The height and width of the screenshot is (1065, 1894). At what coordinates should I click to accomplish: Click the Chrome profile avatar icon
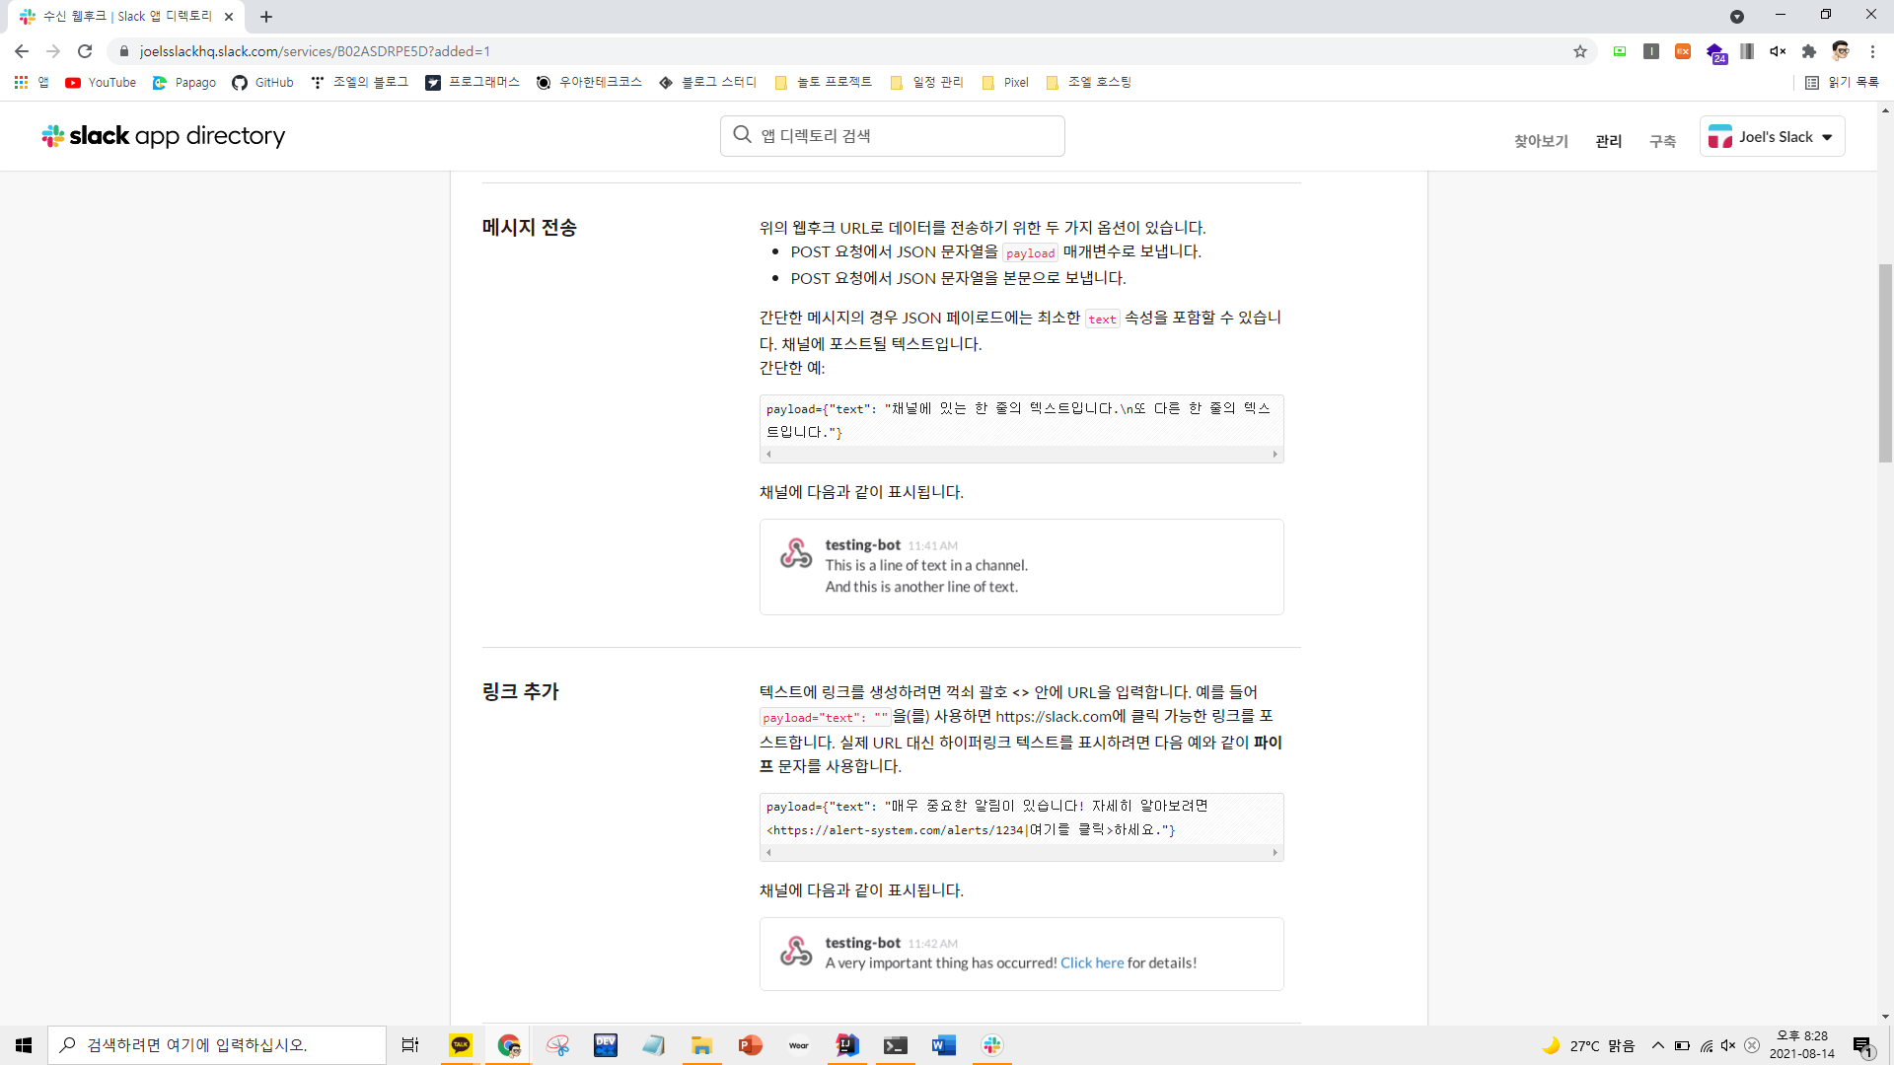point(1840,51)
